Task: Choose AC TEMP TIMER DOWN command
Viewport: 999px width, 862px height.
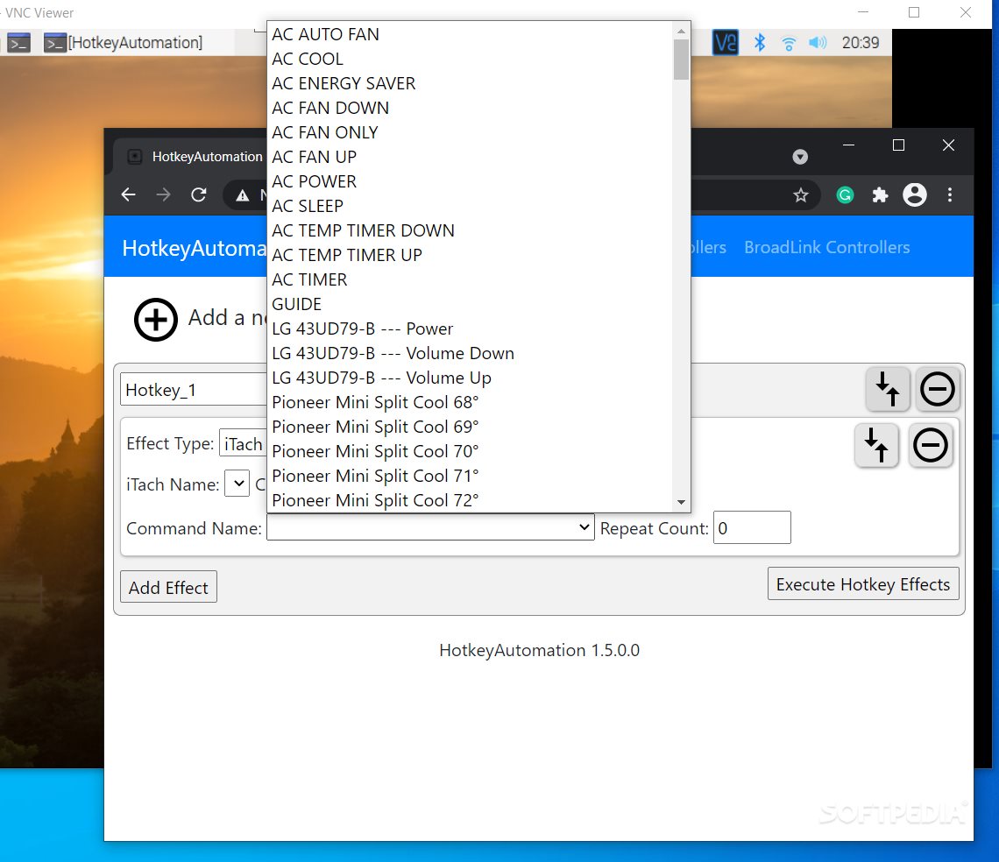Action: click(470, 230)
